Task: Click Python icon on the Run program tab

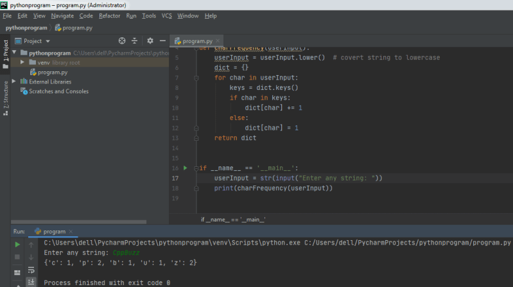Action: point(38,231)
